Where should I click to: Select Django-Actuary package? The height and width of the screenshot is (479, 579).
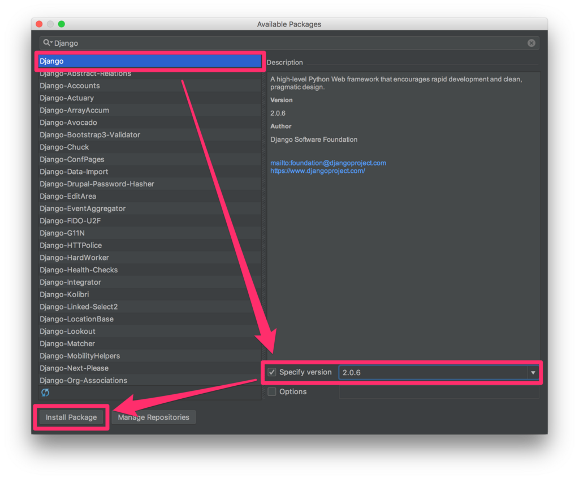(149, 98)
